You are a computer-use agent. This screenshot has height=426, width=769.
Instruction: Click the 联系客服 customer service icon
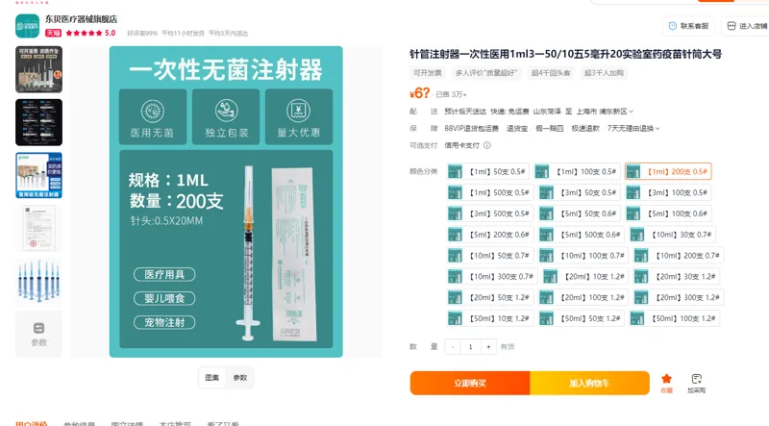tap(673, 26)
